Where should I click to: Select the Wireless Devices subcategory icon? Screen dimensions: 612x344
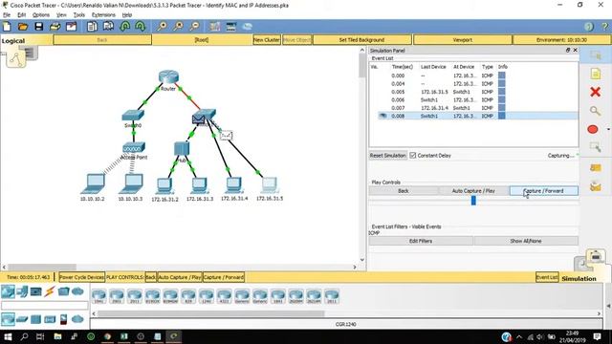(50, 319)
